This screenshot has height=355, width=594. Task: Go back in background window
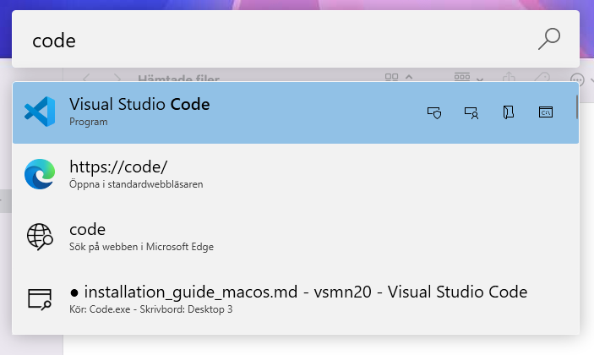click(86, 78)
